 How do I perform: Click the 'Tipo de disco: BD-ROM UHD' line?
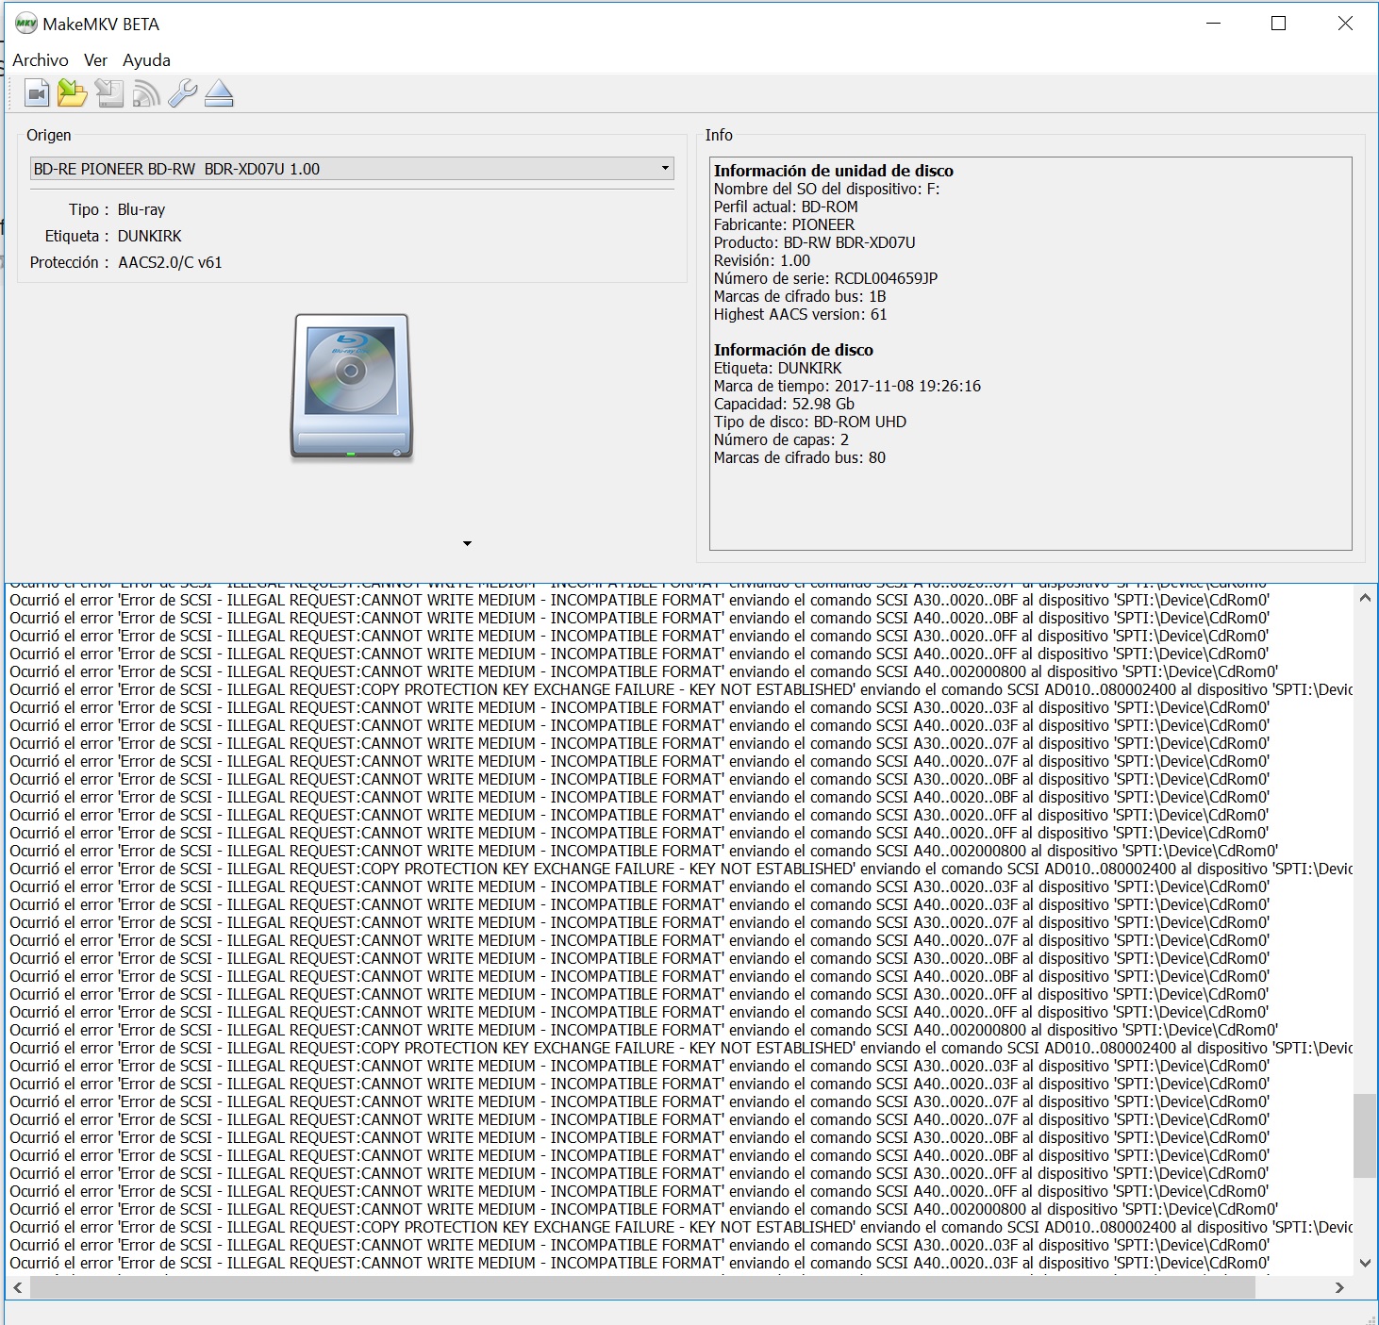809,422
